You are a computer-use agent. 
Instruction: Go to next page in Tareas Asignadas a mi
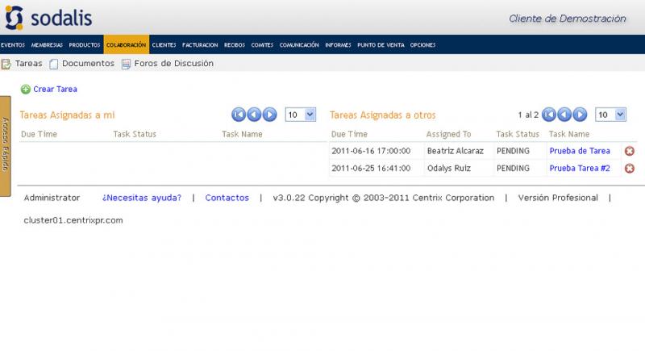pyautogui.click(x=269, y=115)
